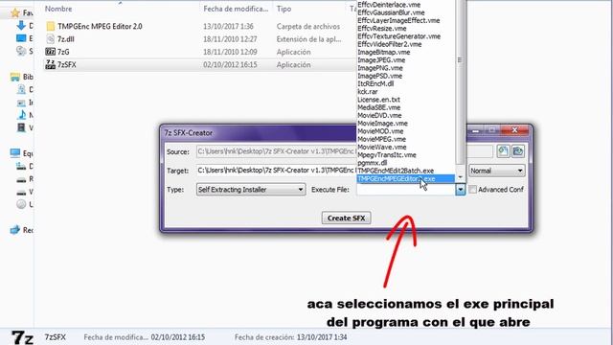Click into the Target path field
The height and width of the screenshot is (345, 613).
pyautogui.click(x=276, y=171)
